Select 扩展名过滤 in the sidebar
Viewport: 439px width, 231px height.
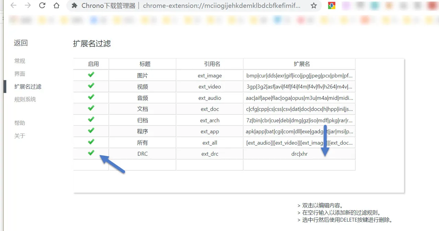point(28,87)
